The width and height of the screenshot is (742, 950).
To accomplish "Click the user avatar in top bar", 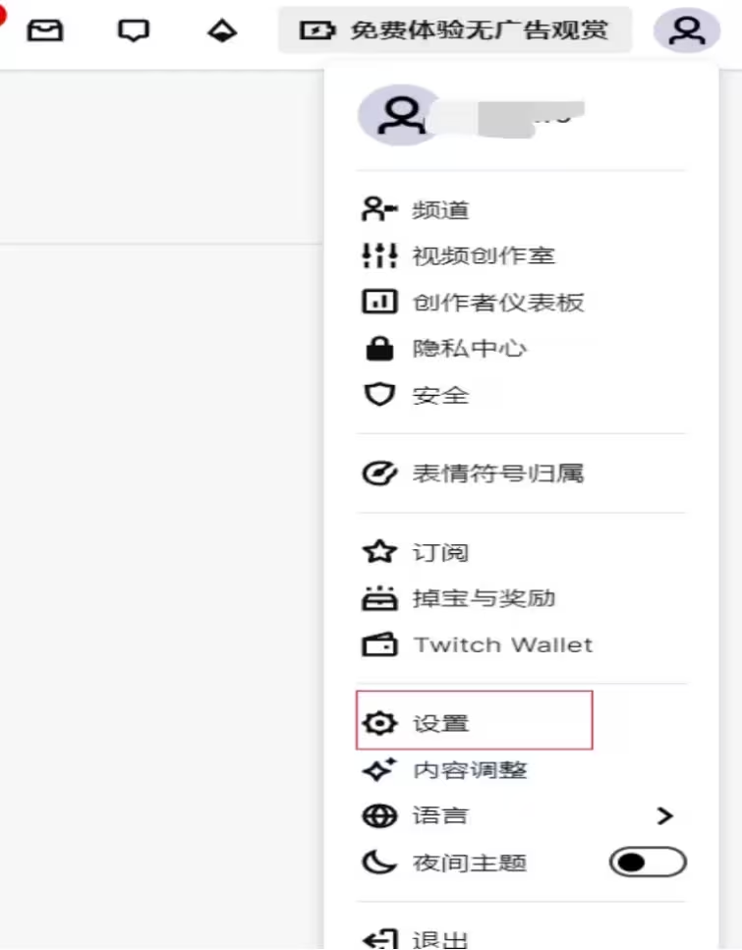I will coord(686,30).
